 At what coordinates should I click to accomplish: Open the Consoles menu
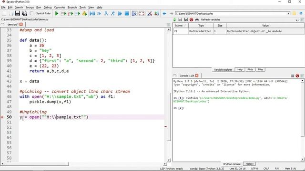click(60, 8)
